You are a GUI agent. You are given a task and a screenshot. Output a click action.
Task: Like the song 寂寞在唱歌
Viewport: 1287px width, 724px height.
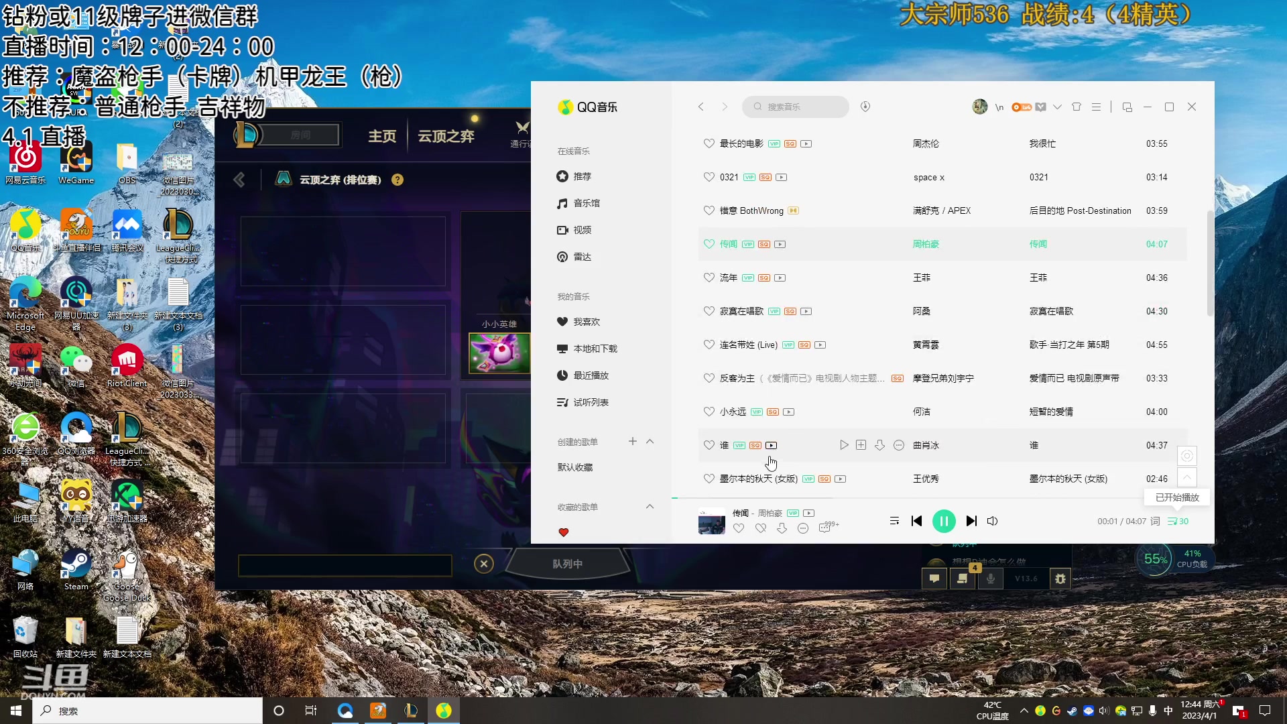[709, 311]
